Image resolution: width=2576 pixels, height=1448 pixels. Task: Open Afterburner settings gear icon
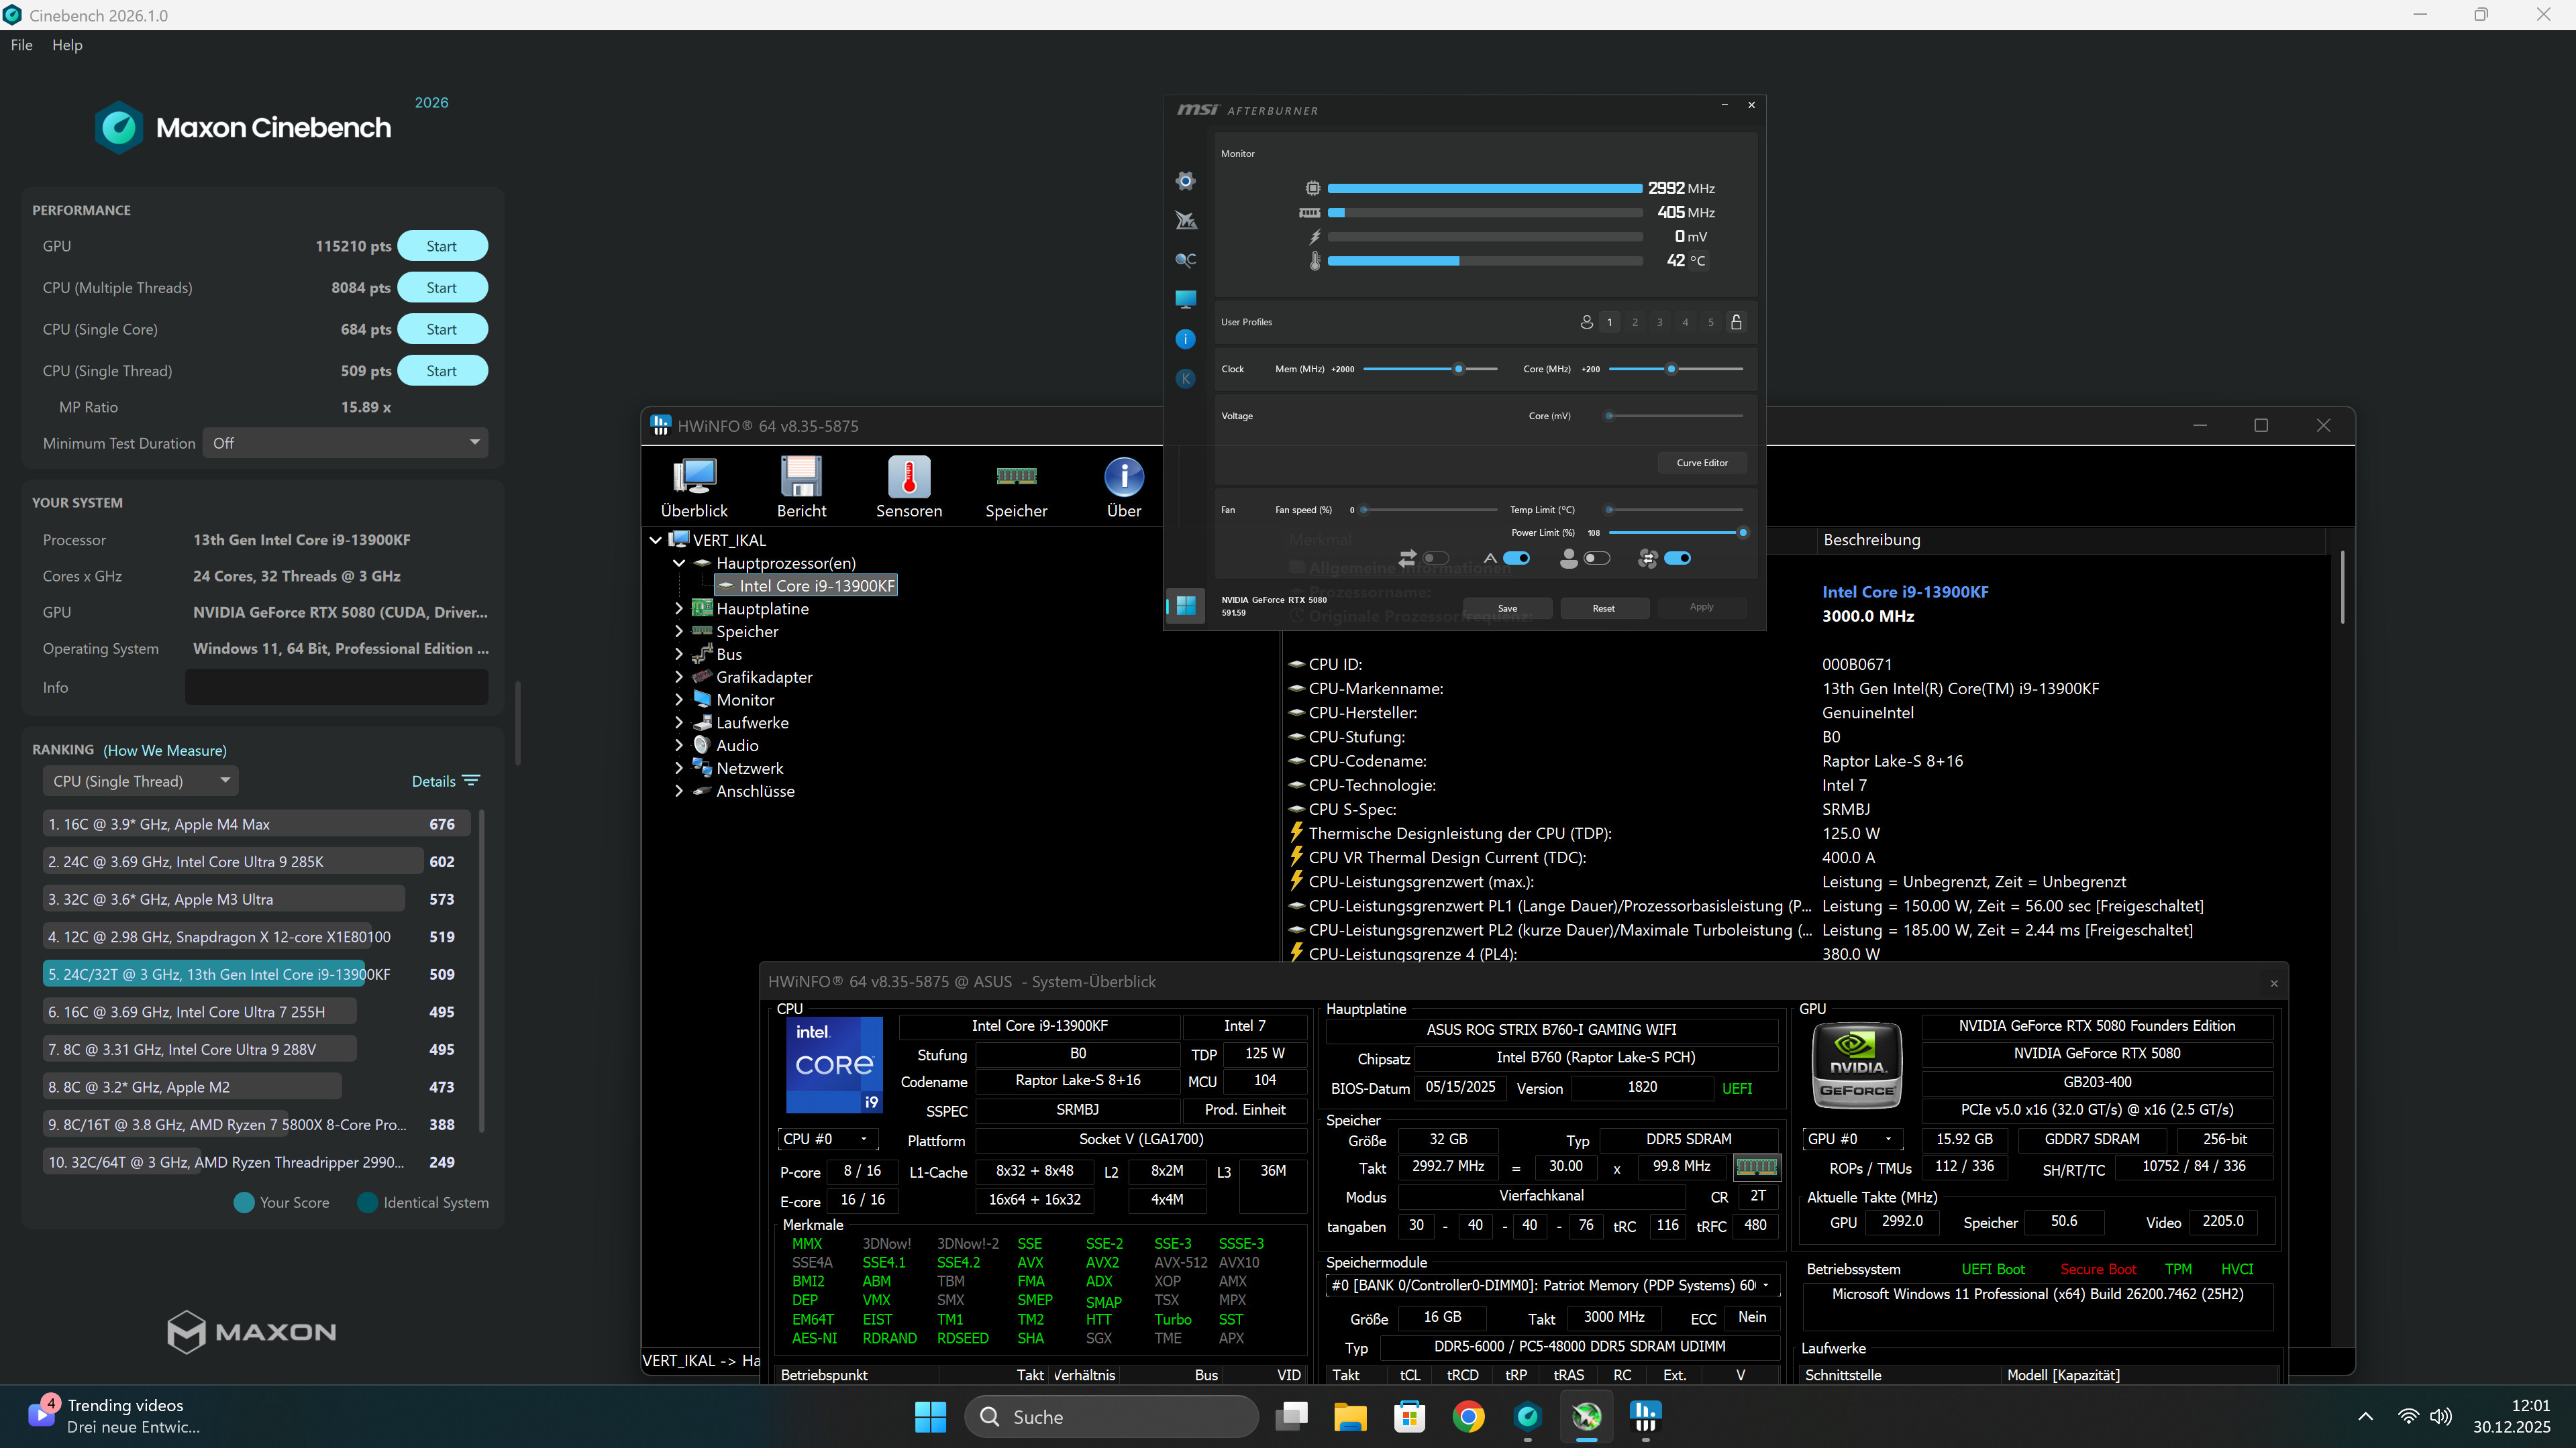point(1185,181)
